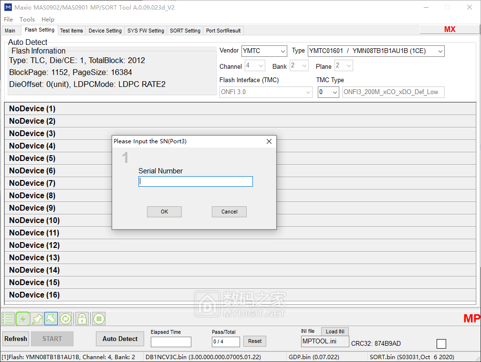
Task: Select the Flash Setting tab
Action: (40, 30)
